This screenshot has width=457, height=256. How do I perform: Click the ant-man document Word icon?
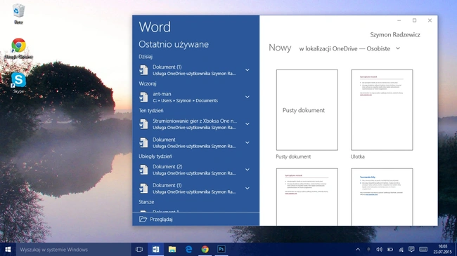tap(143, 97)
